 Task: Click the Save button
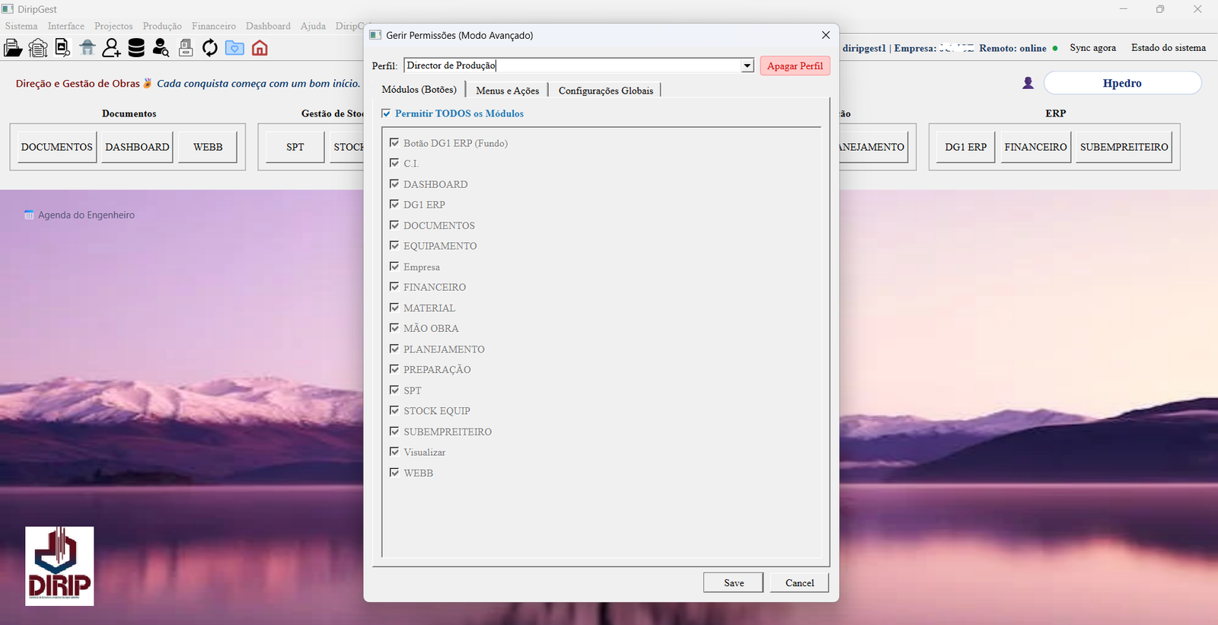pyautogui.click(x=734, y=582)
